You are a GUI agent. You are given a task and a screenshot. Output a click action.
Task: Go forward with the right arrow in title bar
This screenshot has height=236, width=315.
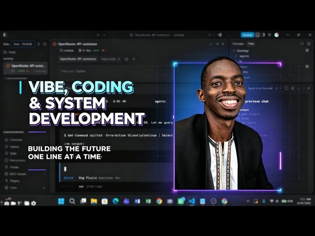coord(104,35)
